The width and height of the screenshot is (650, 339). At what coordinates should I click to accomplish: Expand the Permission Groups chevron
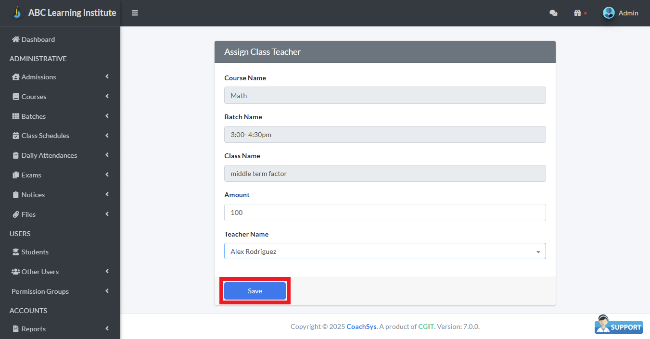[107, 291]
